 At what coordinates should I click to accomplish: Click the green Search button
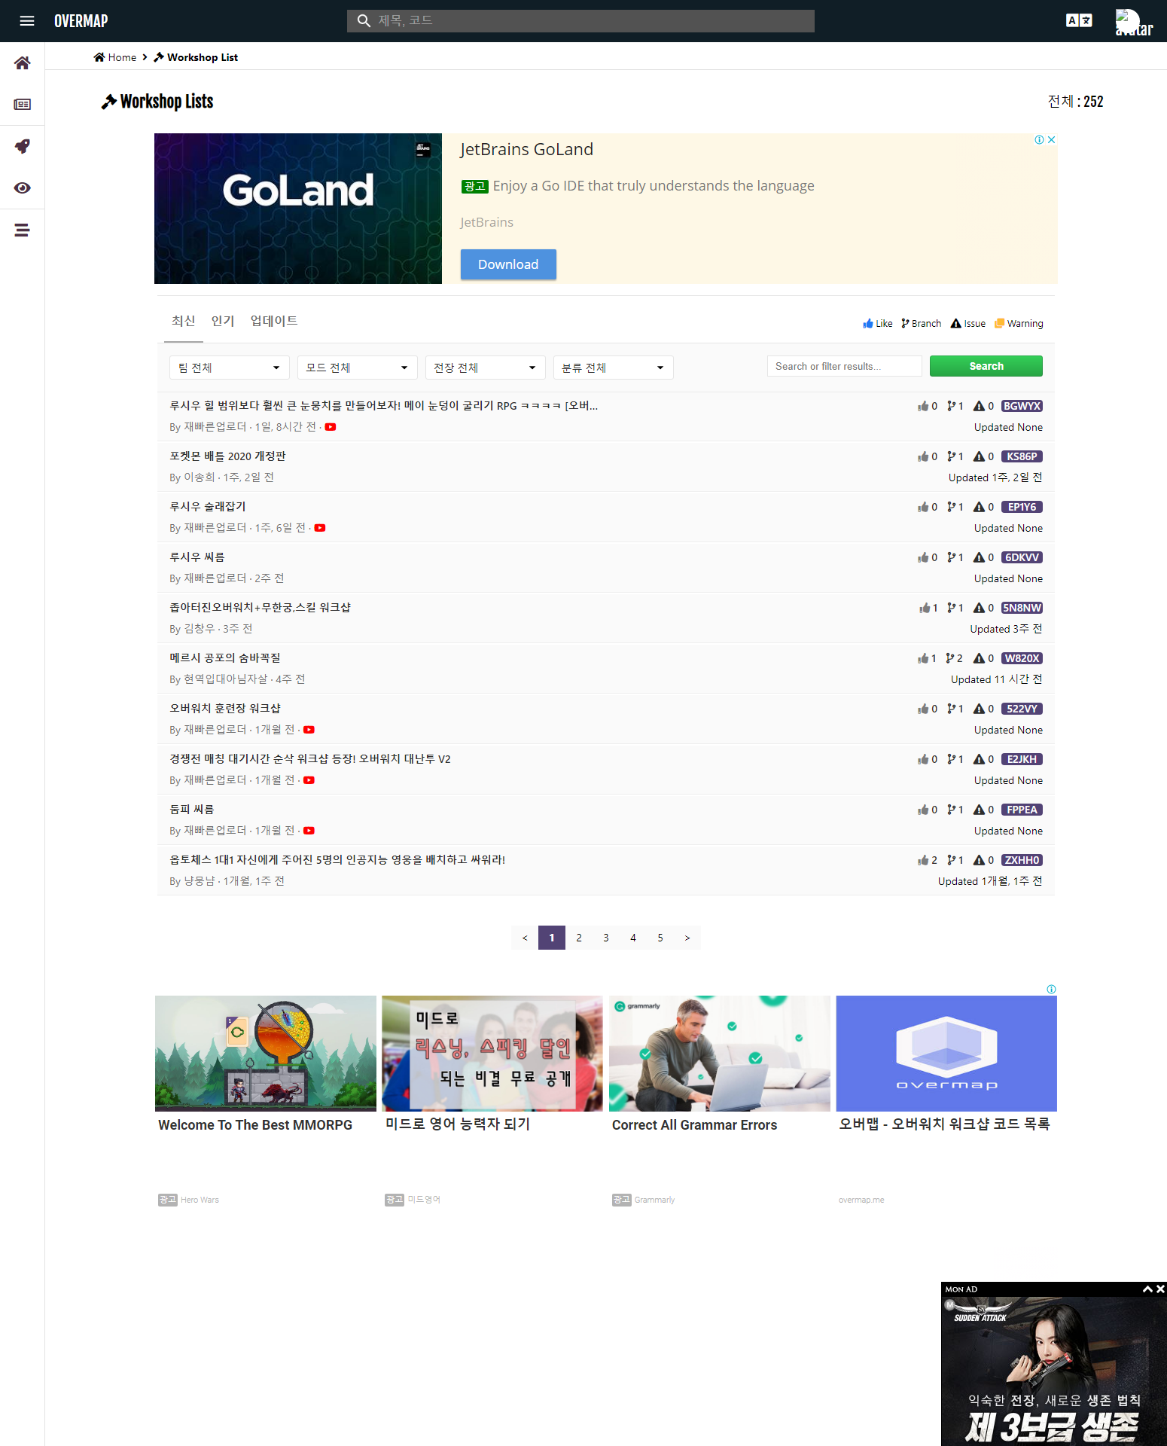pyautogui.click(x=986, y=366)
